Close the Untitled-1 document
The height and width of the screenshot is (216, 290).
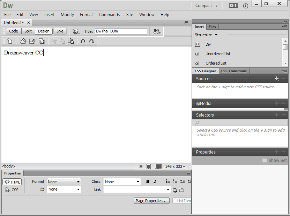click(29, 23)
